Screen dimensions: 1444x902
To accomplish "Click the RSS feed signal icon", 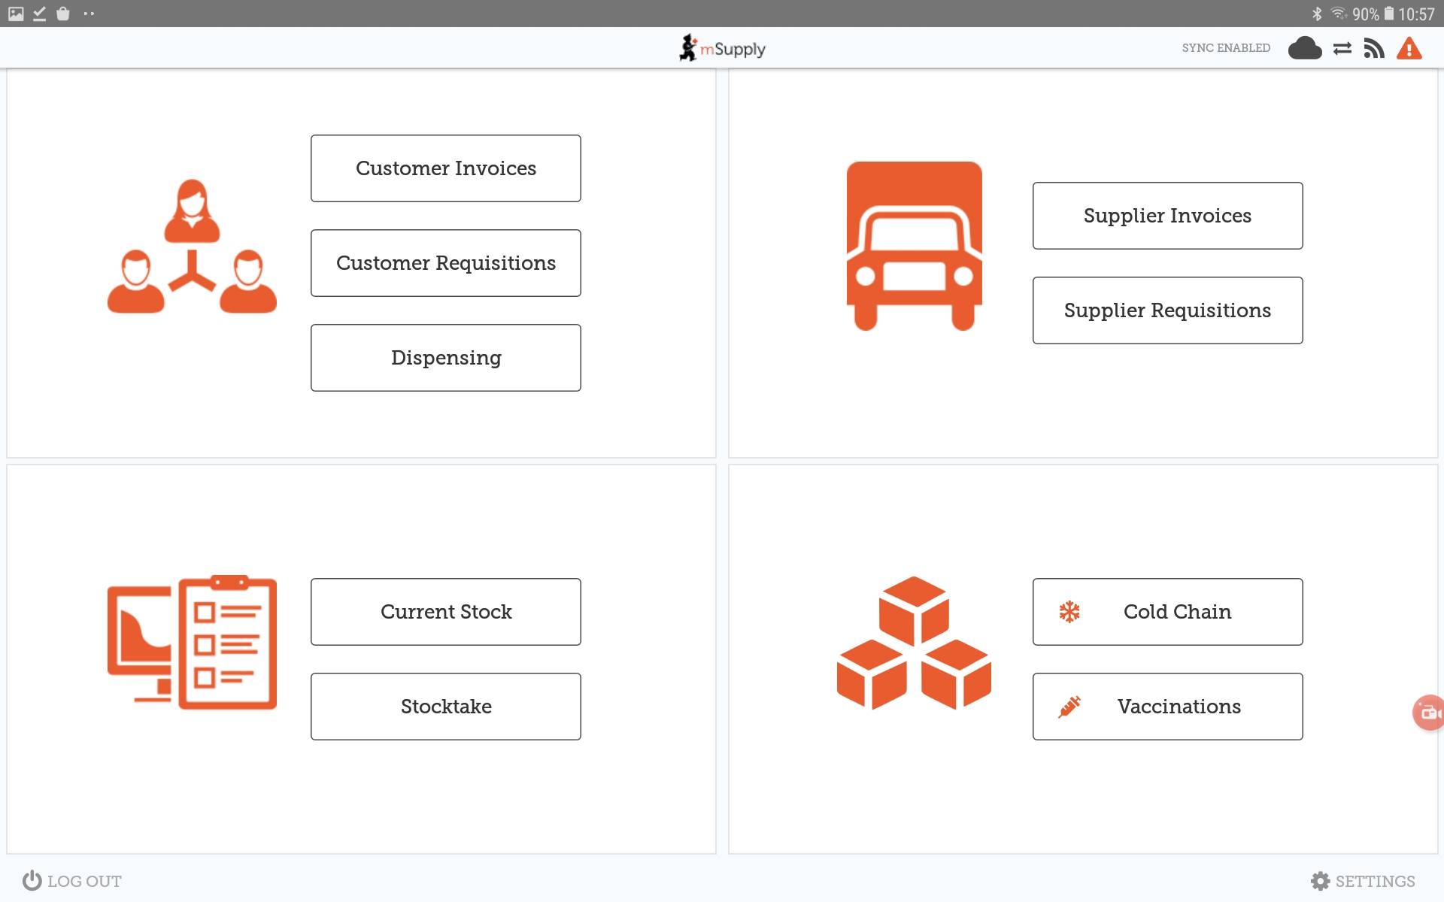I will pos(1374,49).
